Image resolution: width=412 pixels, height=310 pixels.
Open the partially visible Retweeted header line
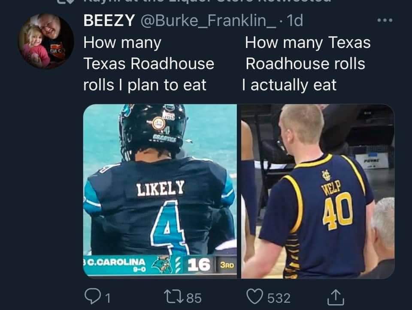click(x=194, y=2)
